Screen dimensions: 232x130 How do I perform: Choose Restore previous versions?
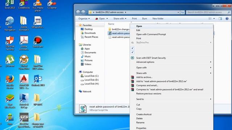tap(171, 94)
